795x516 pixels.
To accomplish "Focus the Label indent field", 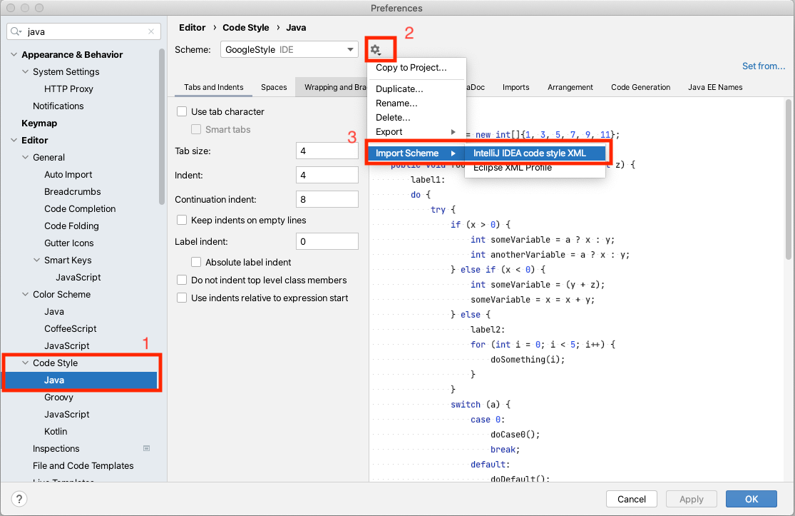I will pos(327,241).
